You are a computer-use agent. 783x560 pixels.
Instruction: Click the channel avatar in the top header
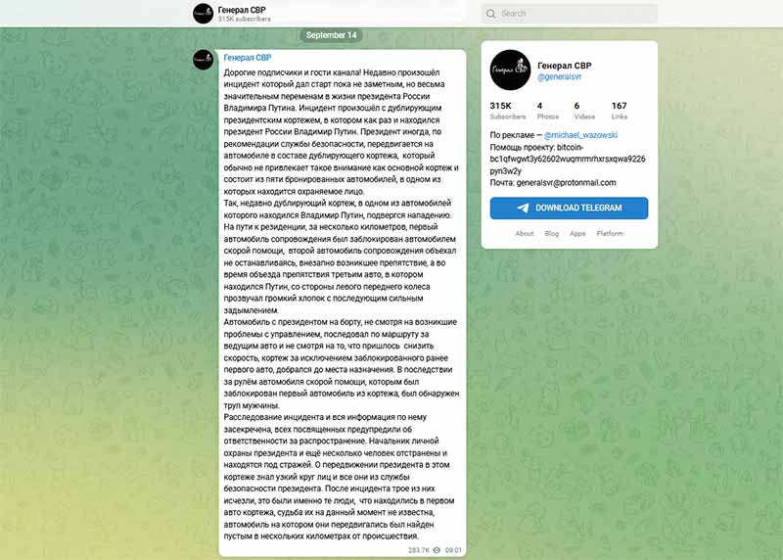pyautogui.click(x=203, y=14)
